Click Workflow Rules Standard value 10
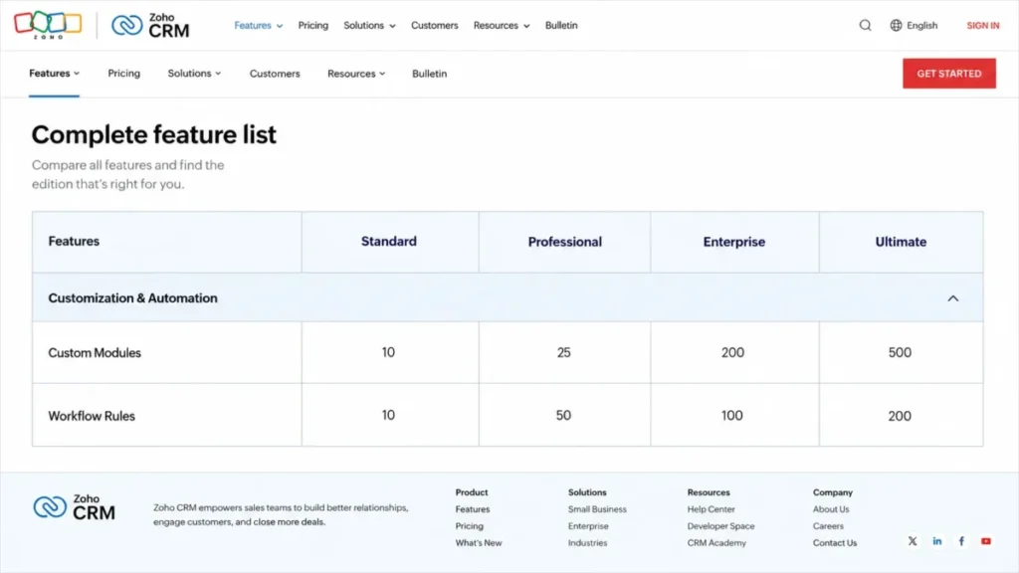Viewport: 1019px width, 573px height. click(x=388, y=415)
